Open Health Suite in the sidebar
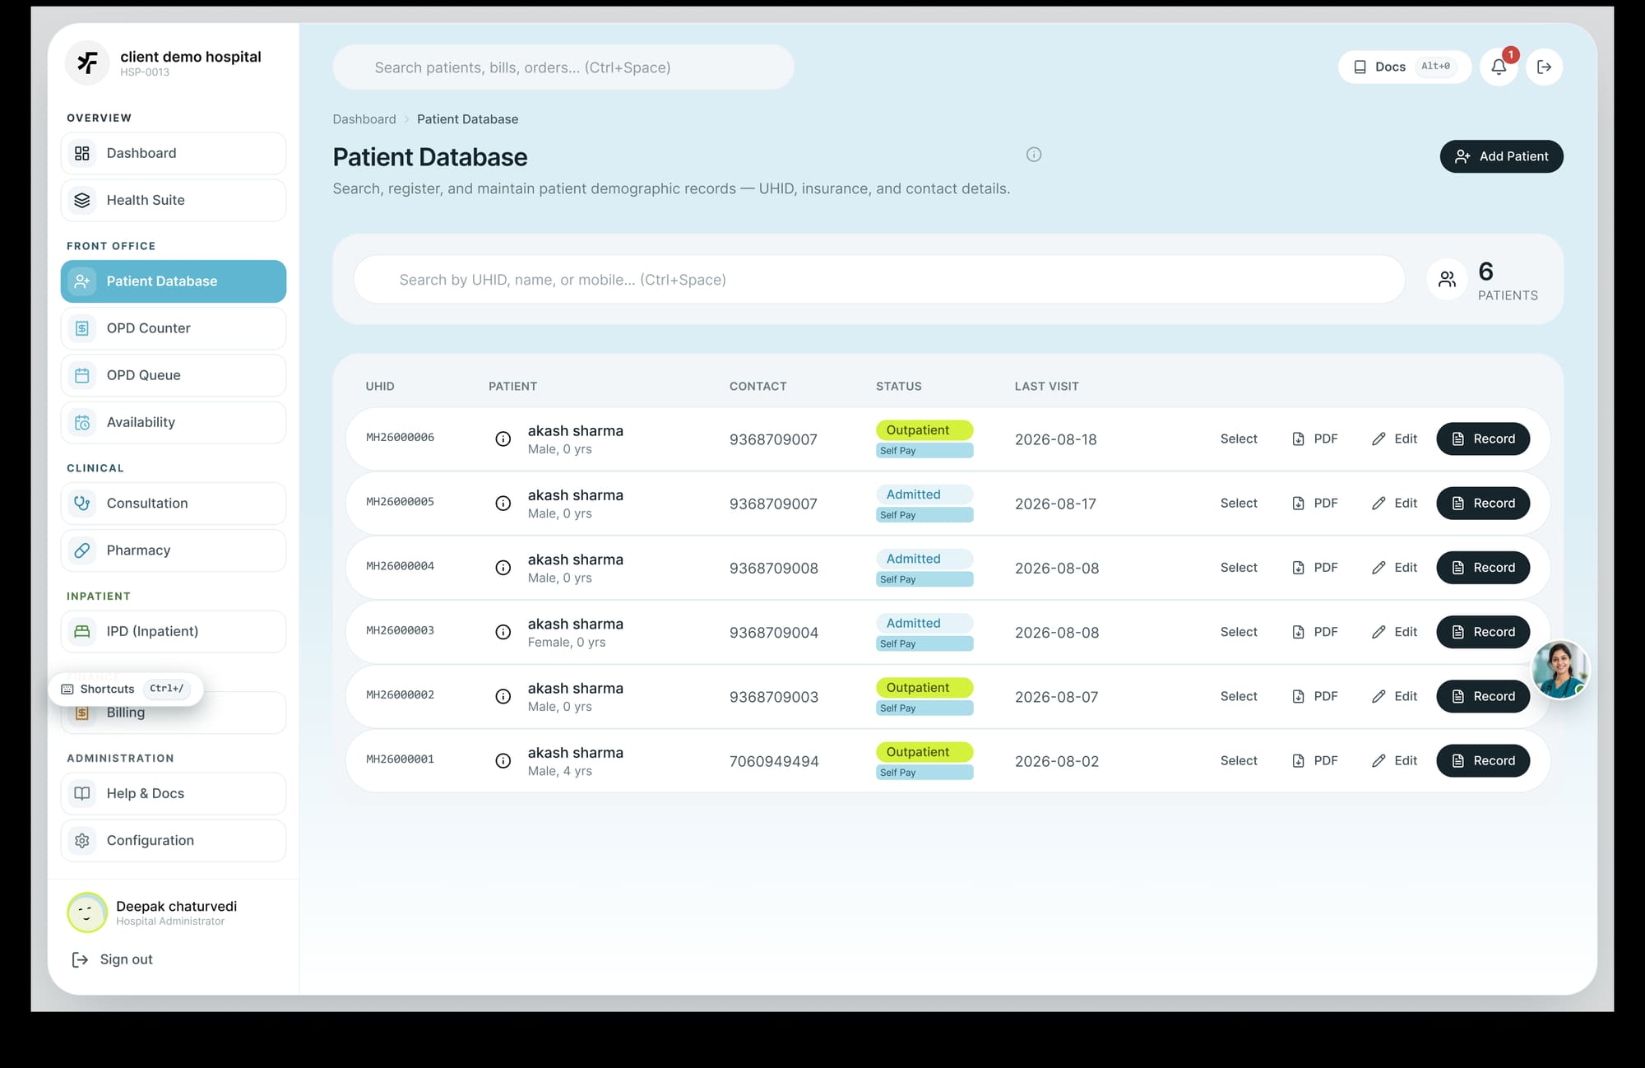The height and width of the screenshot is (1068, 1645). point(174,200)
